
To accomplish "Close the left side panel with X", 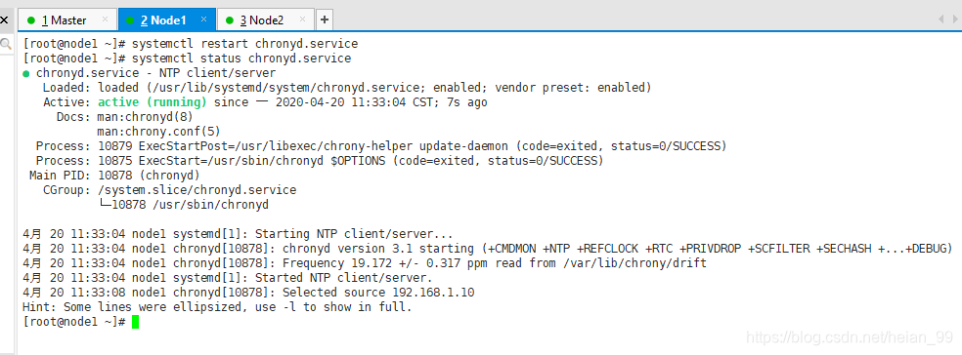I will [x=5, y=20].
